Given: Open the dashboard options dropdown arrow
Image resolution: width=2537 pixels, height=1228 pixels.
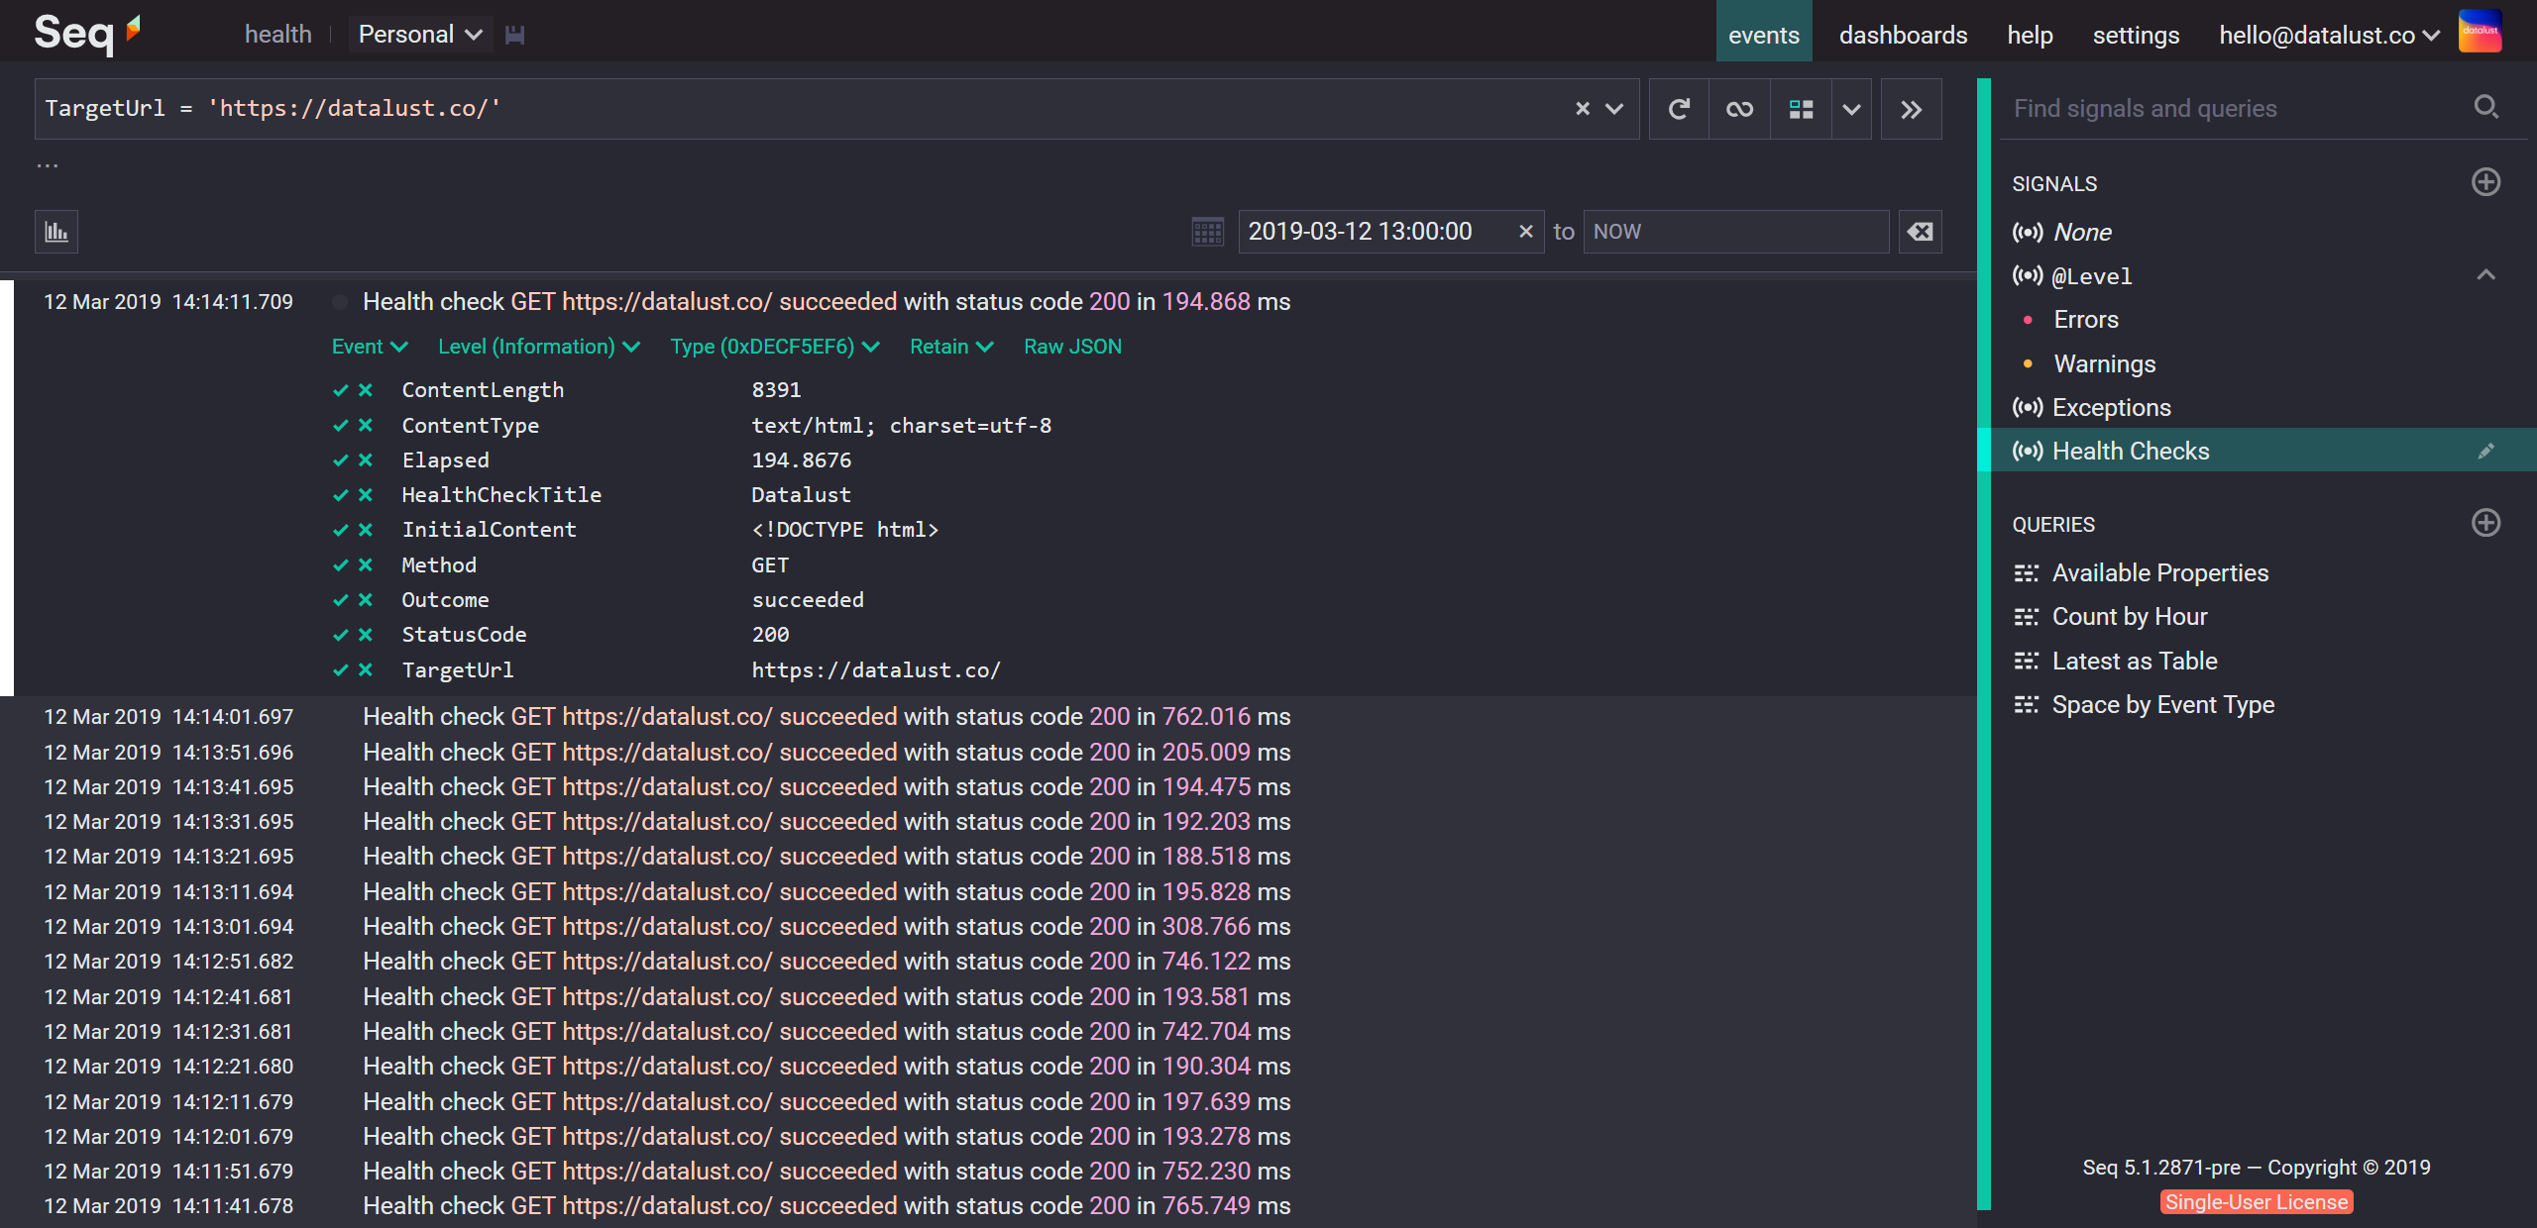Looking at the screenshot, I should pos(1851,109).
